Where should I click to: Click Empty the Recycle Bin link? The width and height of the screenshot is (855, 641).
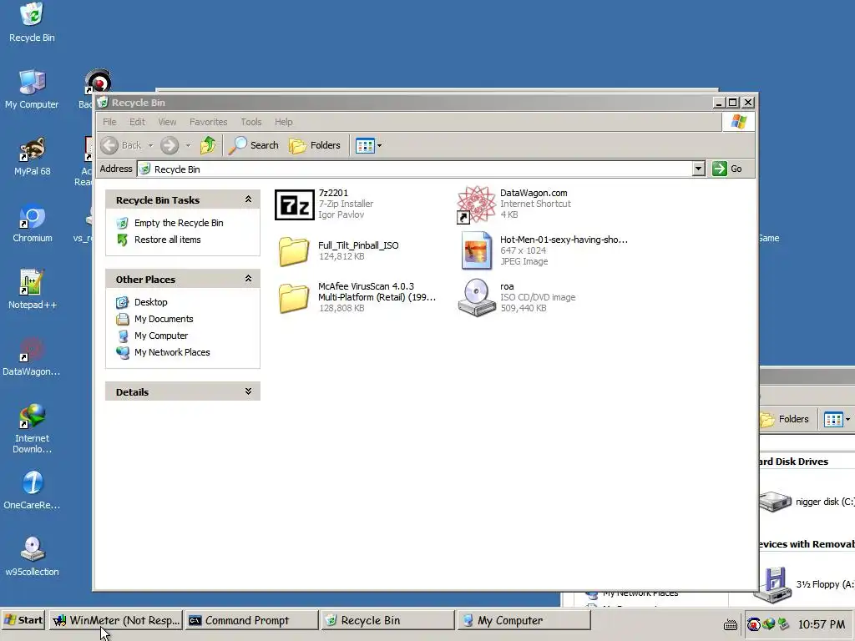pyautogui.click(x=179, y=223)
